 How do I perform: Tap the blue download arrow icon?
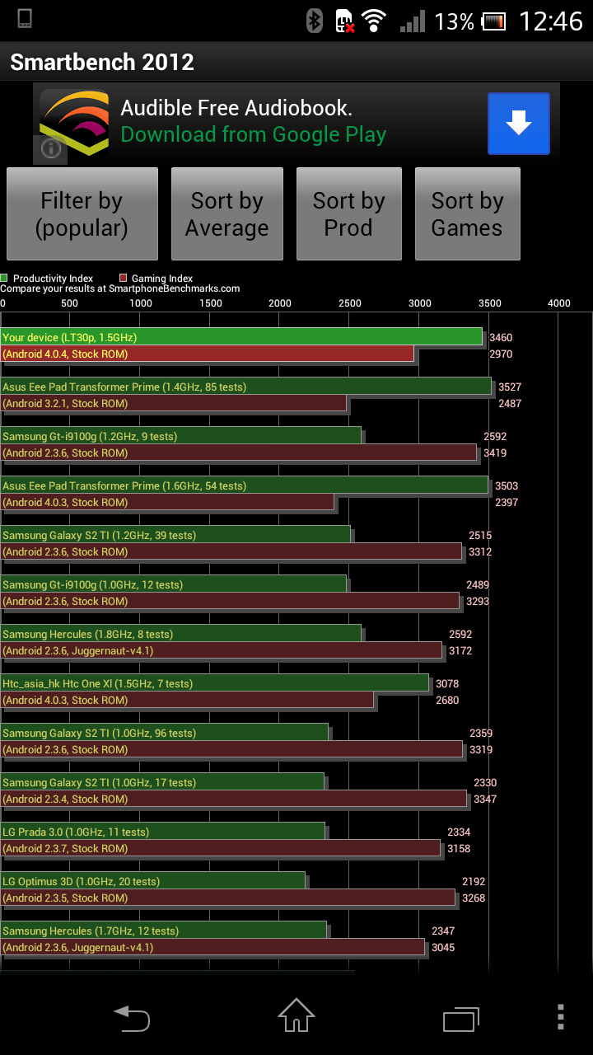[518, 124]
